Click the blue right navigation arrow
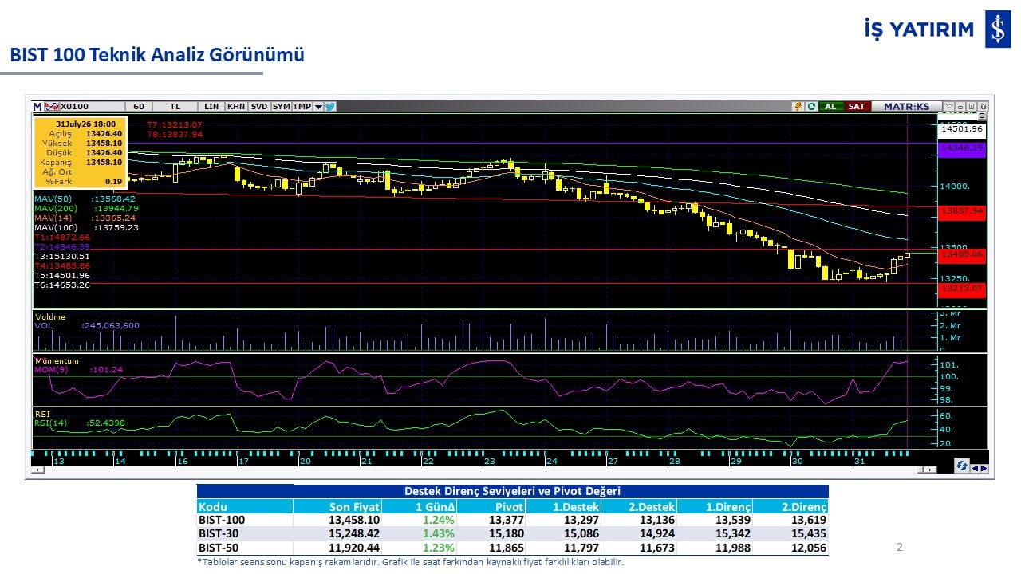 984,468
